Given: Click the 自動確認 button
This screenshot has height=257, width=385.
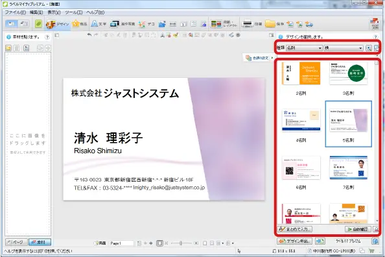Looking at the screenshot, I should point(358,229).
